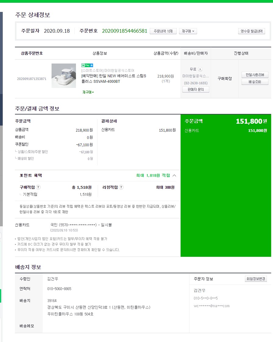Click the 판매자 문의 button
The width and height of the screenshot is (273, 342).
(196, 89)
